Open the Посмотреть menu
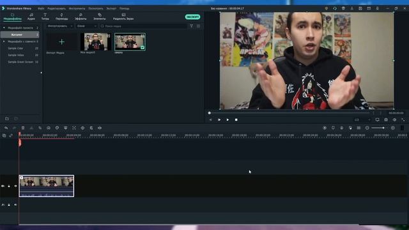Image resolution: width=409 pixels, height=230 pixels. pos(96,8)
